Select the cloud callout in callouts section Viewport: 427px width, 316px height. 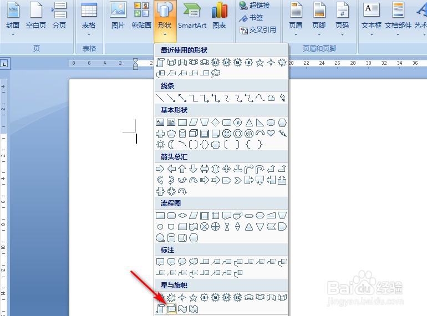194,262
